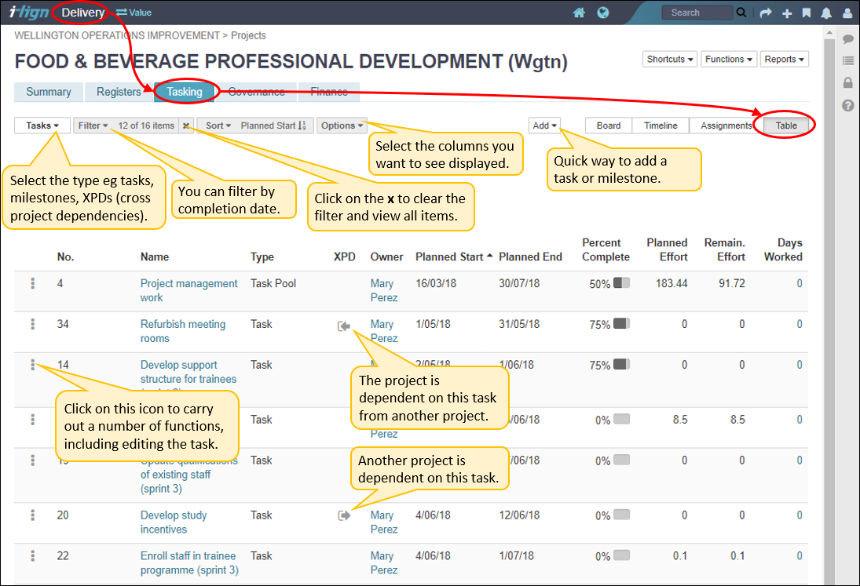Open the Reports dropdown
The height and width of the screenshot is (586, 860).
[x=785, y=59]
